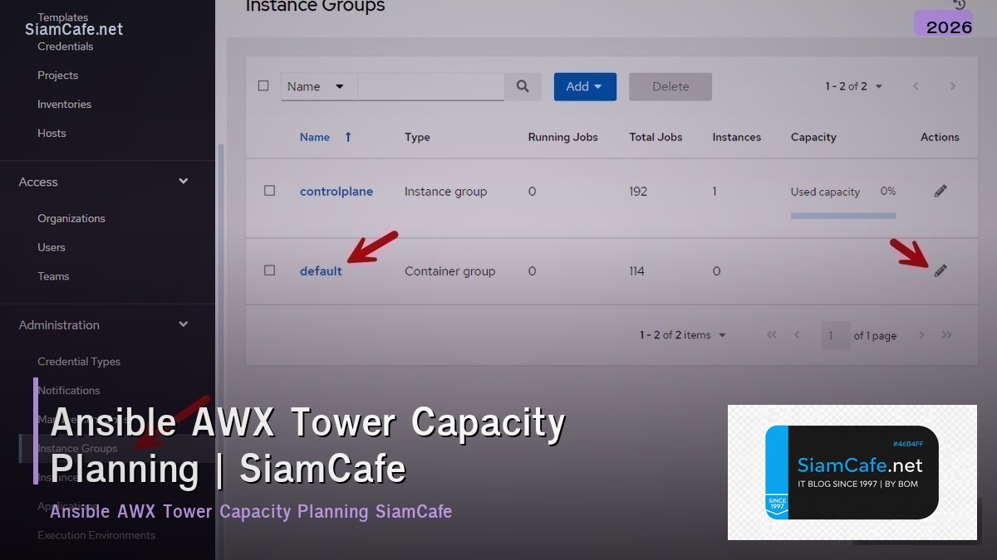The image size is (997, 560).
Task: Click the edit pencil on default row
Action: coord(940,270)
